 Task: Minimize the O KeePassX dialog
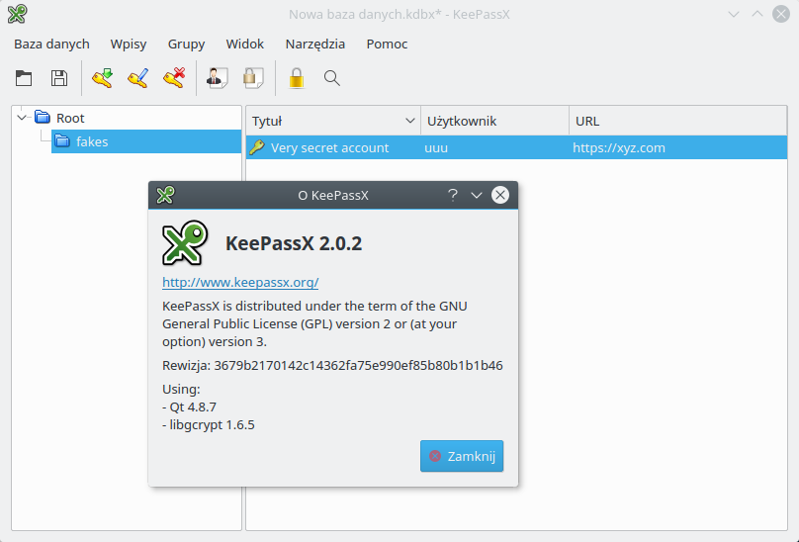(x=477, y=195)
